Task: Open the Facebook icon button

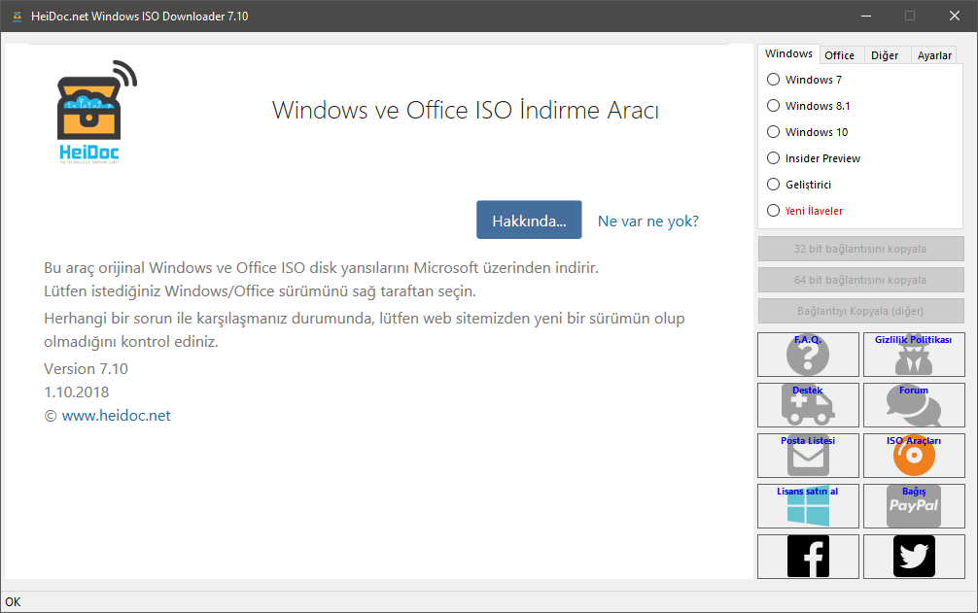Action: point(808,557)
